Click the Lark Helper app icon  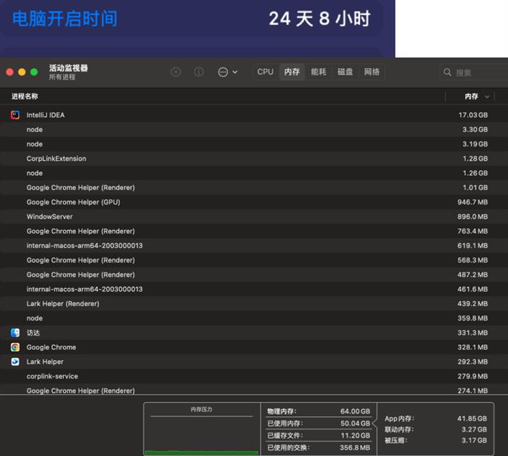(x=15, y=362)
